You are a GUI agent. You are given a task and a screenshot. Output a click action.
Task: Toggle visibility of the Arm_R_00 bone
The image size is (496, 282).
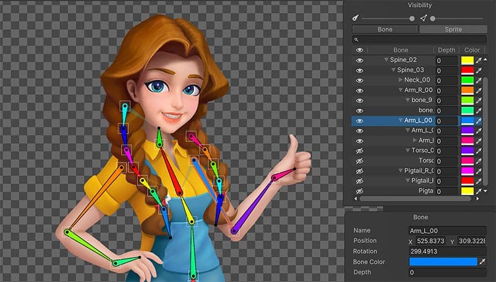point(359,90)
